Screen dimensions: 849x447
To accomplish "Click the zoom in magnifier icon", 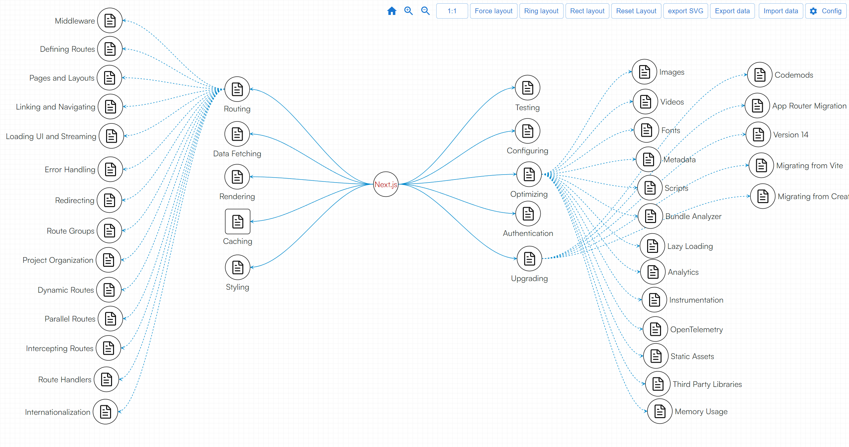I will coord(408,11).
